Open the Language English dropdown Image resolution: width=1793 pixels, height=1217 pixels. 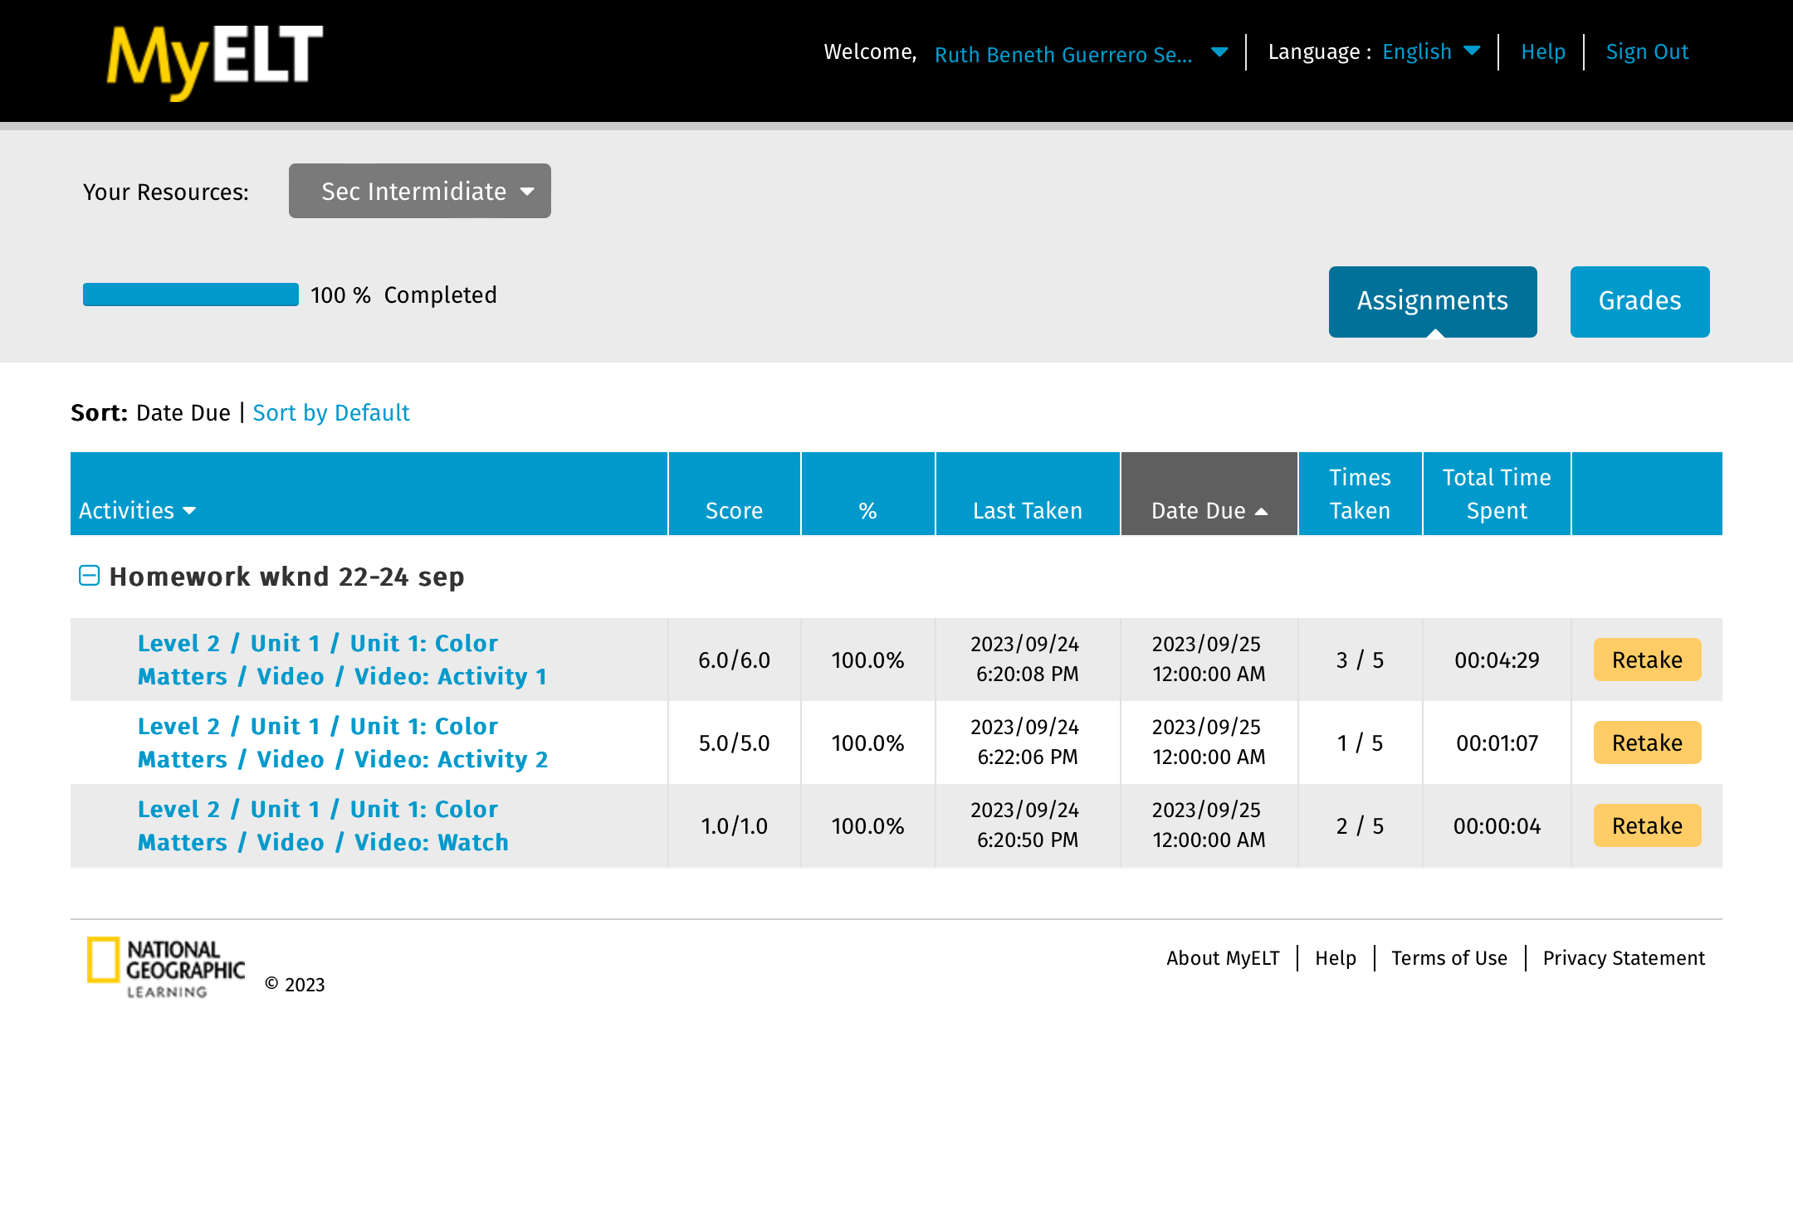pyautogui.click(x=1430, y=52)
